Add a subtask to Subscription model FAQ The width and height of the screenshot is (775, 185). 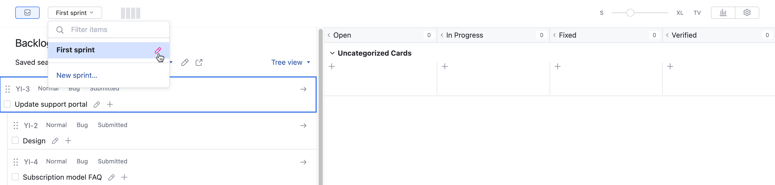pyautogui.click(x=124, y=177)
